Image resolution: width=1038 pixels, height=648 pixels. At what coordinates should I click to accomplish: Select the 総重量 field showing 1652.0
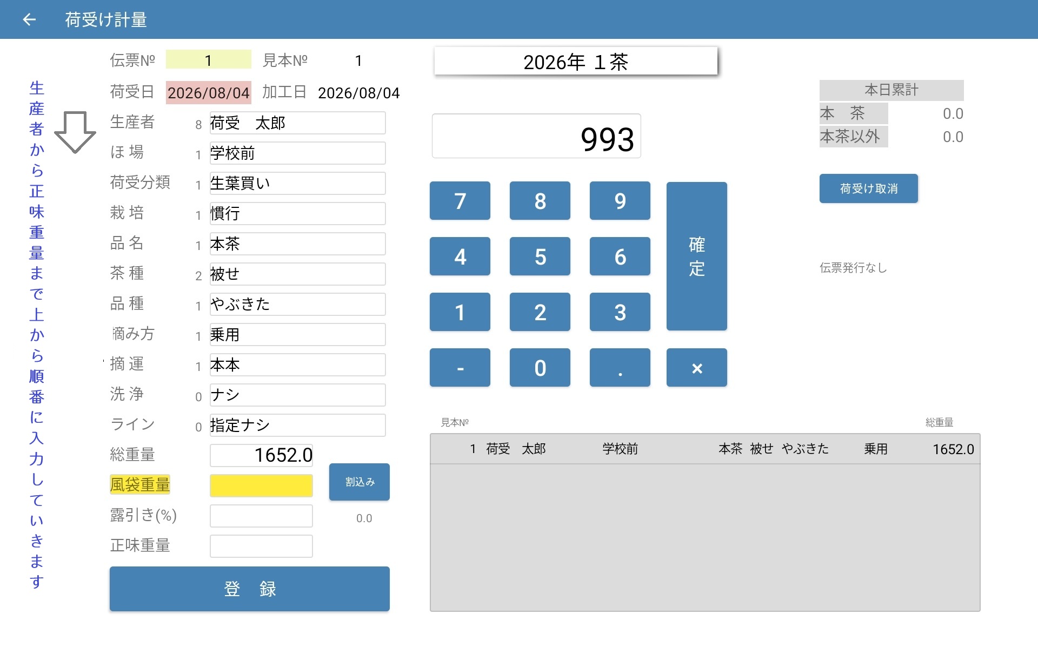pos(261,455)
